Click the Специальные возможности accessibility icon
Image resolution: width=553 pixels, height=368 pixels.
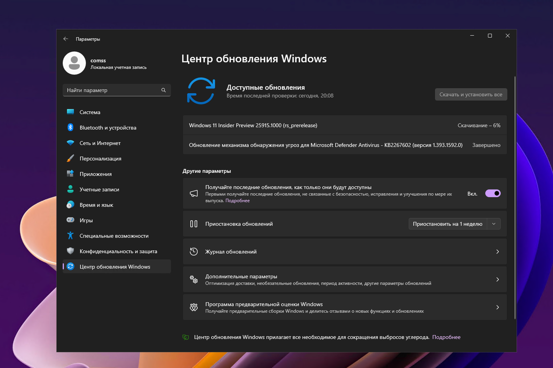click(71, 236)
